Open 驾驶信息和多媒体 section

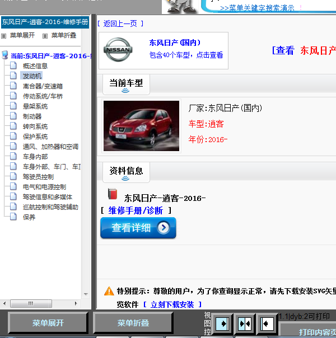pos(48,197)
